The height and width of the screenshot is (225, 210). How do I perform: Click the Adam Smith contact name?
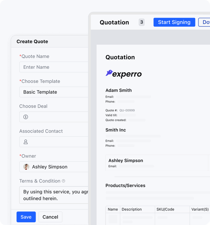(119, 90)
